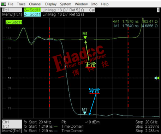
Task: Click the Cal indicator in trace line
Action: [x=91, y=10]
